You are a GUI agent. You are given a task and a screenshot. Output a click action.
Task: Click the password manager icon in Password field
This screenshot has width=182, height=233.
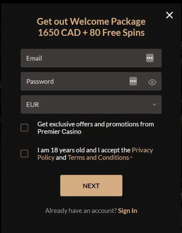[133, 81]
